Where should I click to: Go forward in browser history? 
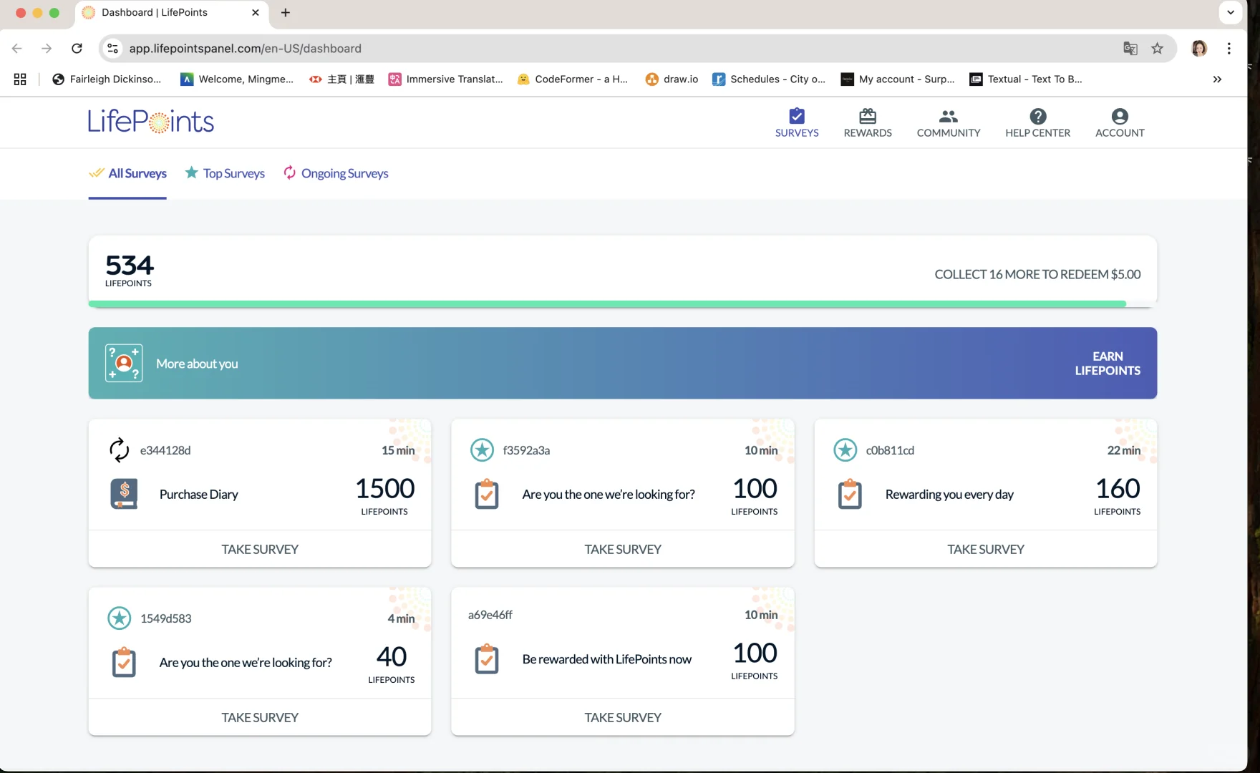(47, 49)
